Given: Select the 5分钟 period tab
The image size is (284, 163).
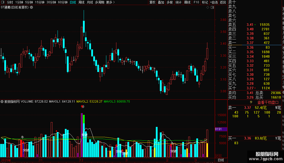Looking at the screenshot, I should 29,2.
